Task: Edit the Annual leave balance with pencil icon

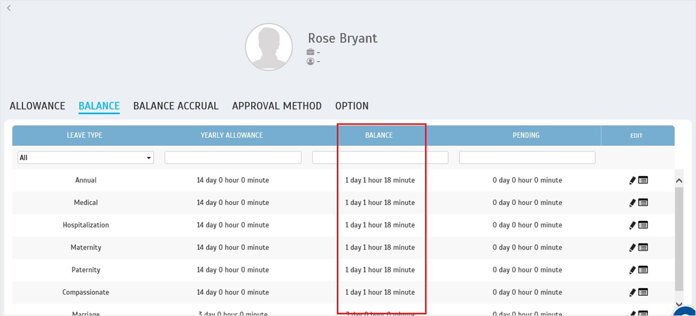Action: pos(633,181)
